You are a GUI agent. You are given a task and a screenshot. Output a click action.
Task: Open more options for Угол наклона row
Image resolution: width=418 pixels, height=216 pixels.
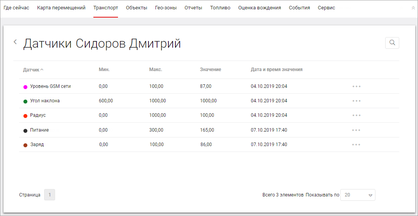click(x=356, y=101)
